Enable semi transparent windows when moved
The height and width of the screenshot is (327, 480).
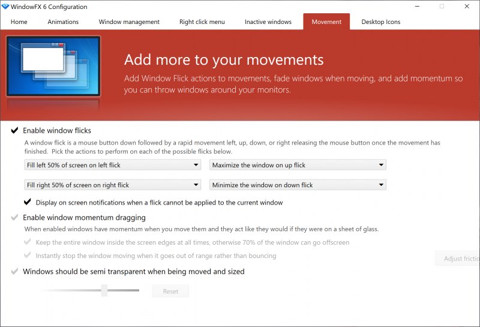(14, 272)
